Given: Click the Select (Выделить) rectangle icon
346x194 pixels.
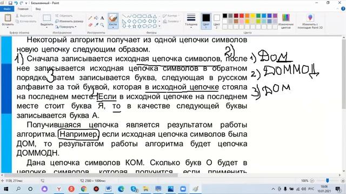Looking at the screenshot, I should point(47,18).
